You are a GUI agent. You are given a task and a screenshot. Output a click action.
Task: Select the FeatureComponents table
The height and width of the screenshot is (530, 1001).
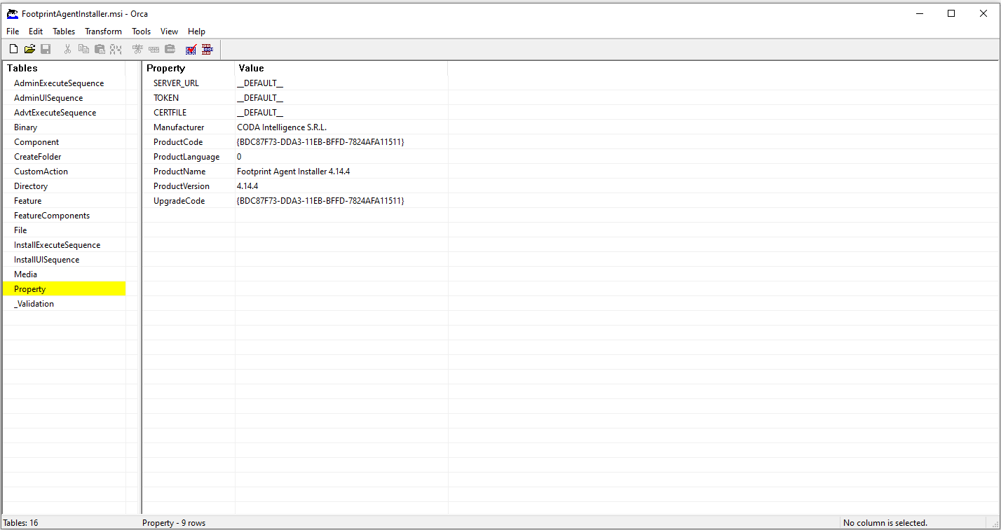coord(64,216)
